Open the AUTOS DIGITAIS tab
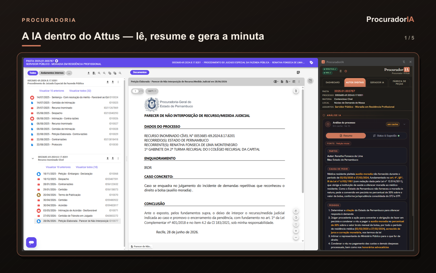The width and height of the screenshot is (436, 273). click(355, 82)
